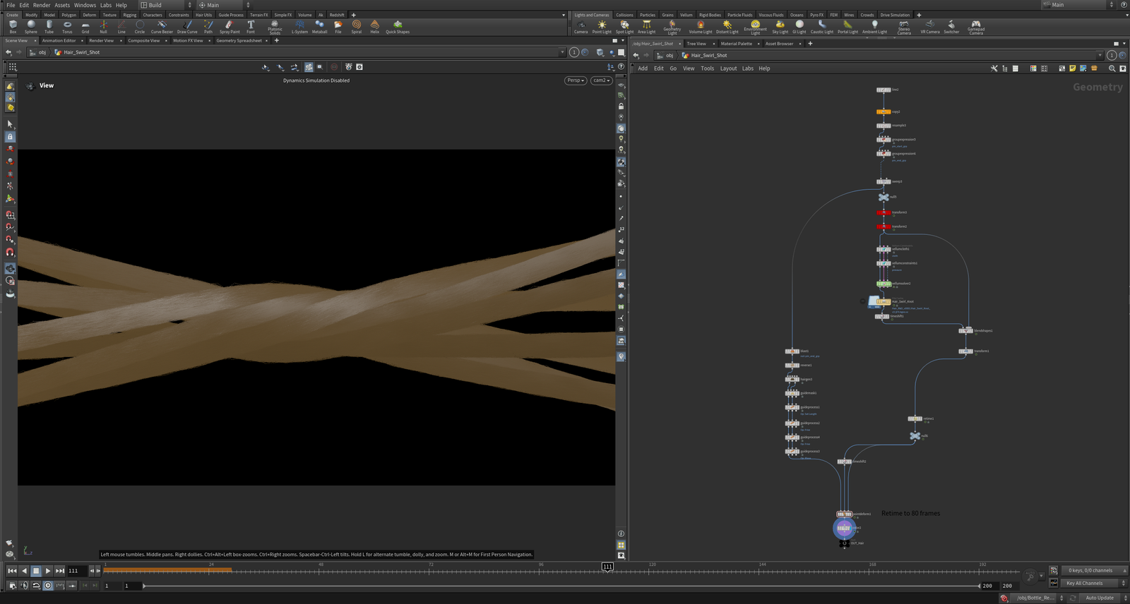Screen dimensions: 1130x604
Task: Add a Point Light from the shelf
Action: 602,27
